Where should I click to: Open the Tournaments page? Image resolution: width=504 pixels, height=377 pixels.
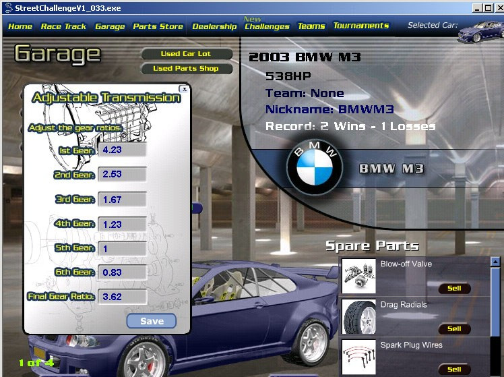coord(361,26)
